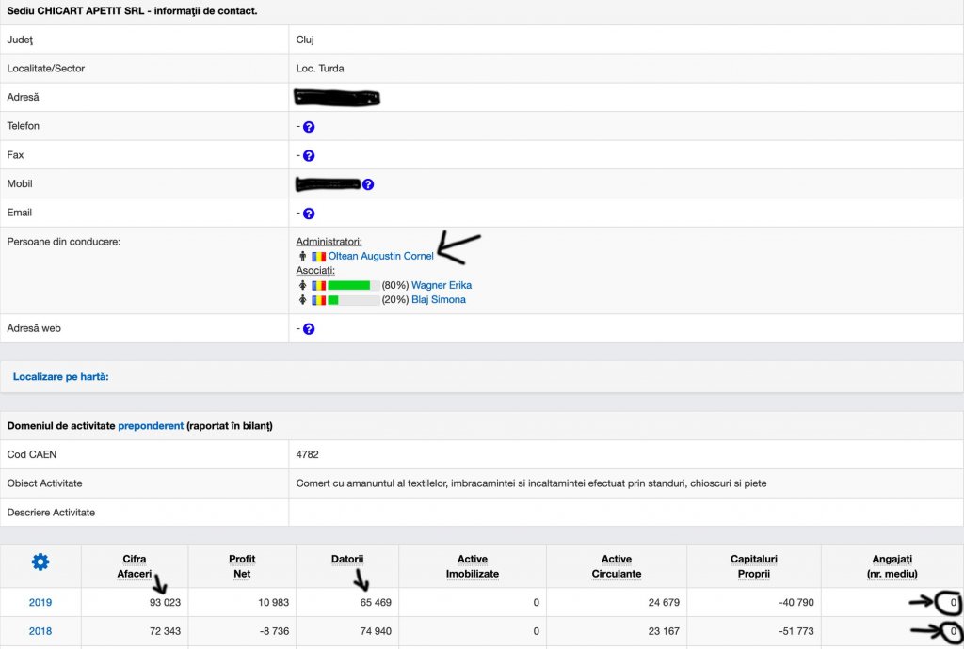Click the 2018 equity value '-51 773'
964x649 pixels.
(796, 631)
